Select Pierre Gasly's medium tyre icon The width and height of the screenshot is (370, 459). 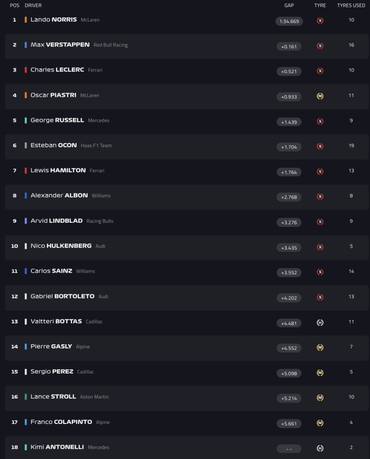[320, 348]
